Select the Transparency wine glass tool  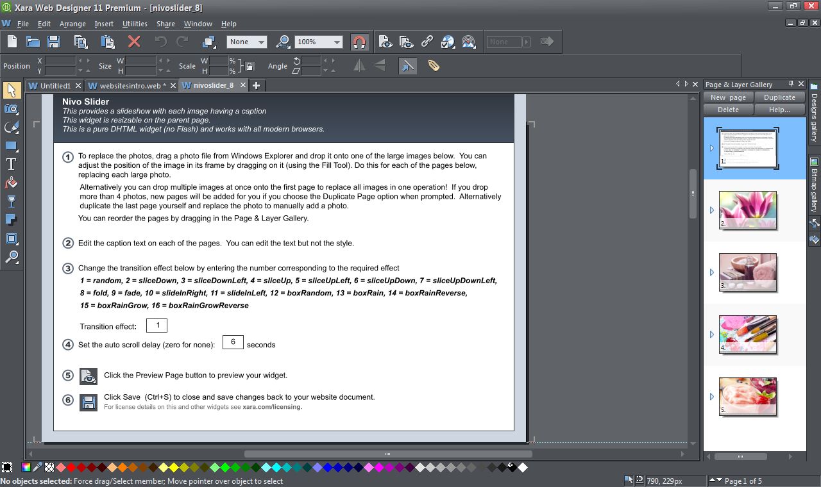pyautogui.click(x=12, y=202)
